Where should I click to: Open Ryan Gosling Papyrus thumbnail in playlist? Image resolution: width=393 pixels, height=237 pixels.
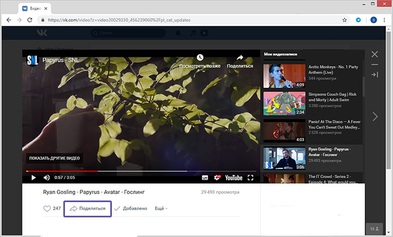click(x=284, y=158)
